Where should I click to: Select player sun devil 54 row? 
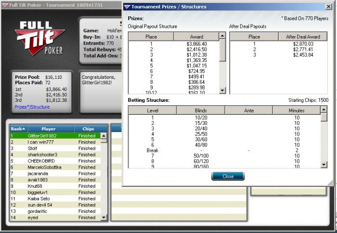pos(55,205)
